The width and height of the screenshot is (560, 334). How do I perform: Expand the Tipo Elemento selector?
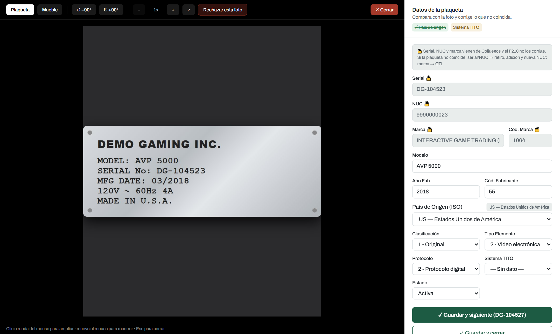(518, 244)
